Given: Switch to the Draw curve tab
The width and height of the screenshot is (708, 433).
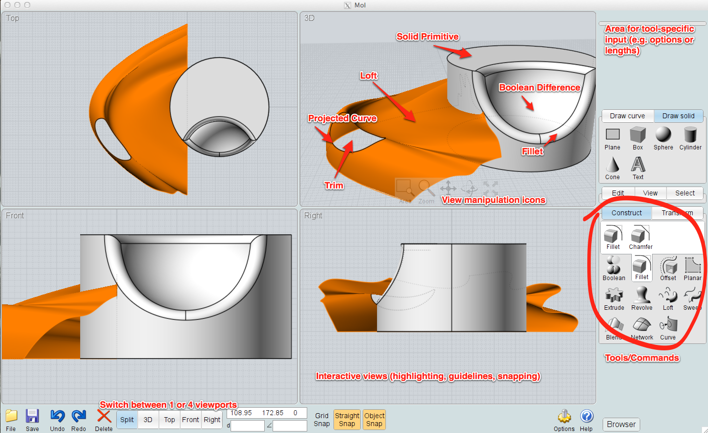Looking at the screenshot, I should (x=627, y=116).
